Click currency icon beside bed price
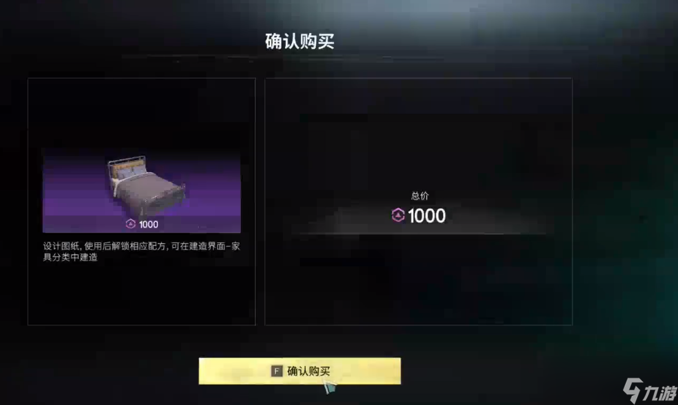 [x=130, y=224]
